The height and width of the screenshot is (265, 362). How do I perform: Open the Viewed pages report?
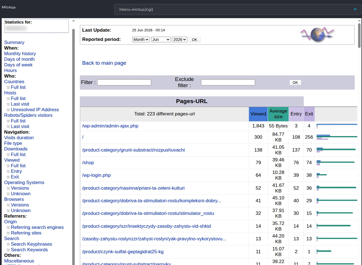12,160
